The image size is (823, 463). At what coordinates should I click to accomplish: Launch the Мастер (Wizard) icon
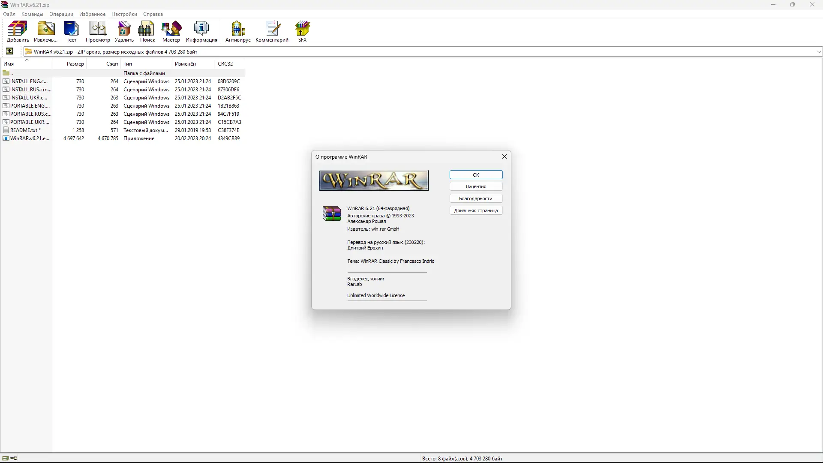coord(171,31)
